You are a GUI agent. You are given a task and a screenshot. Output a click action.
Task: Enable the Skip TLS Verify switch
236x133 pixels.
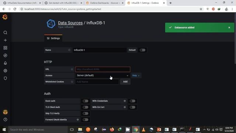(x=85, y=113)
